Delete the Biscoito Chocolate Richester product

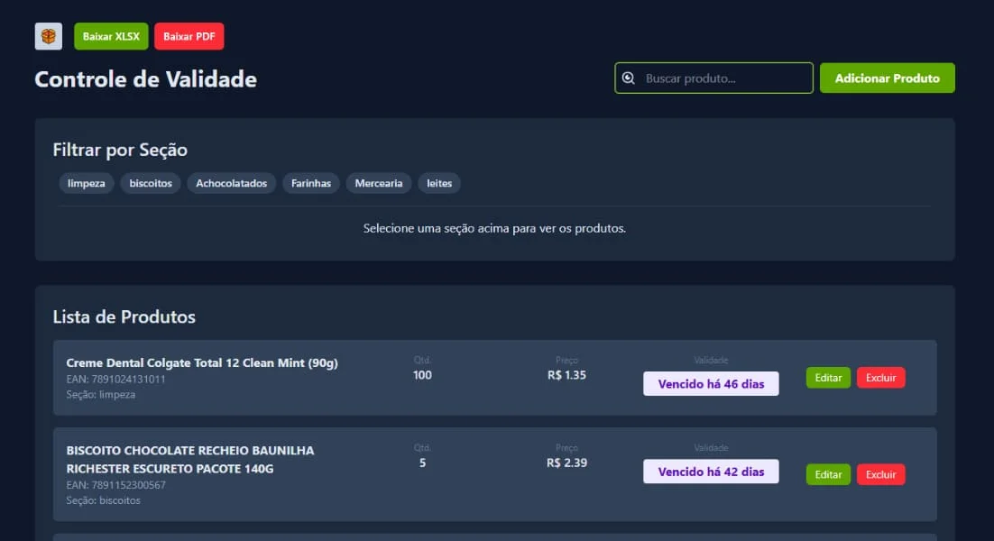[x=880, y=474]
